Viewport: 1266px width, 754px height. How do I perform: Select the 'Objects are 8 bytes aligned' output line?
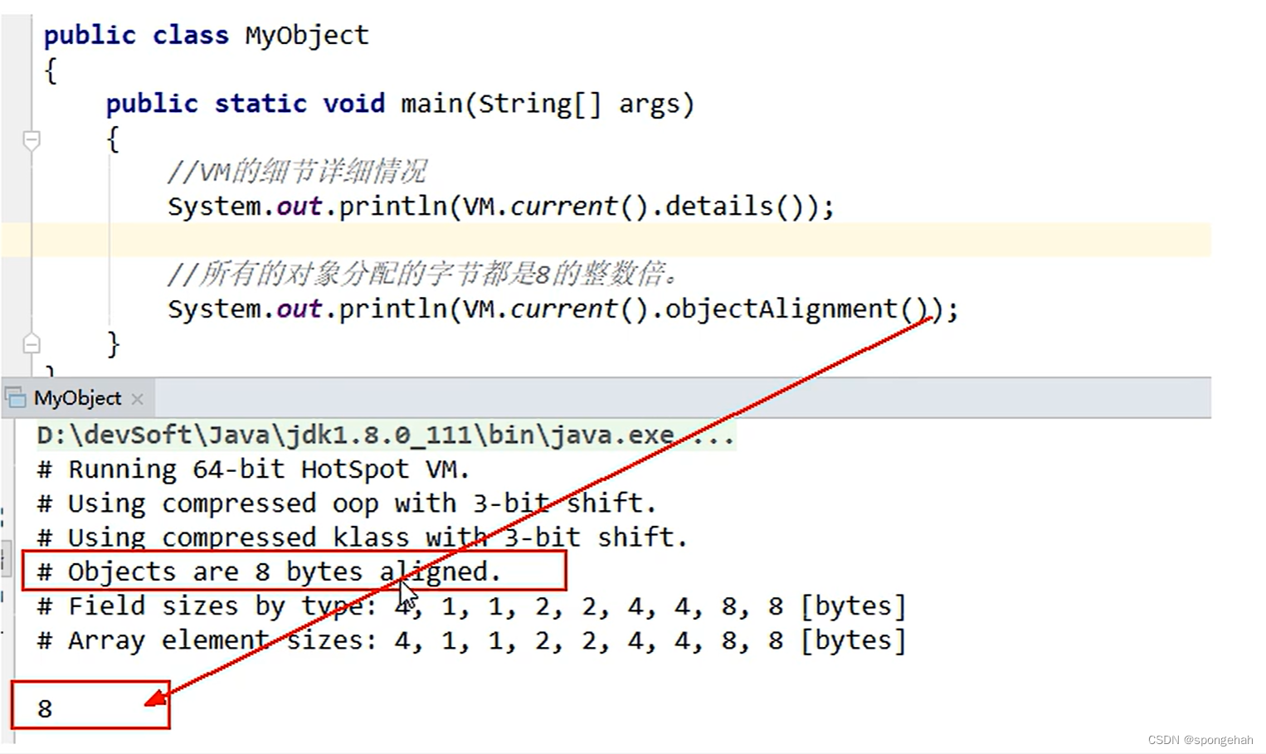click(x=265, y=571)
